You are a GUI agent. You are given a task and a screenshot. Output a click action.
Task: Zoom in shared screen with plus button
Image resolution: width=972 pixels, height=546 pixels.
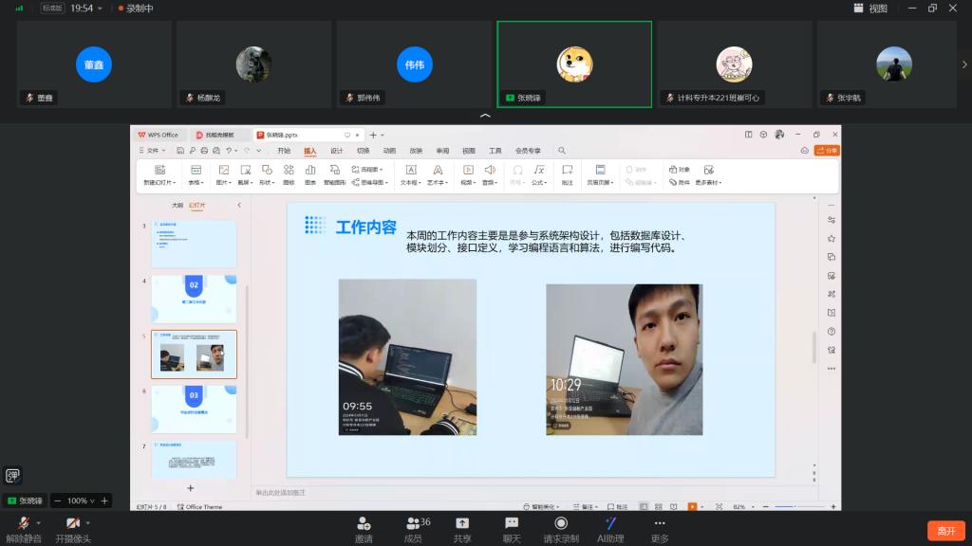pos(104,500)
